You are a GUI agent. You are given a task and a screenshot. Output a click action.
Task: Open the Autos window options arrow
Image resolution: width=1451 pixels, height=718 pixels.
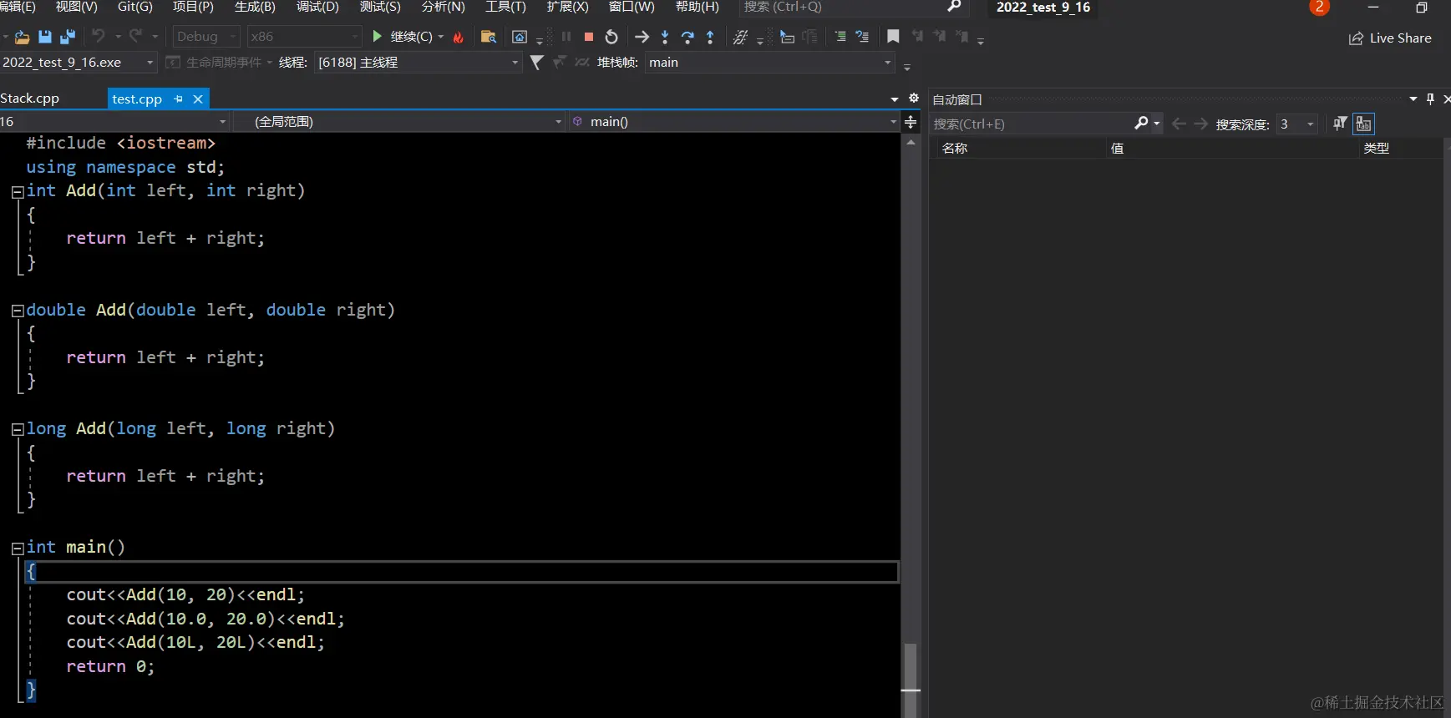[1413, 99]
